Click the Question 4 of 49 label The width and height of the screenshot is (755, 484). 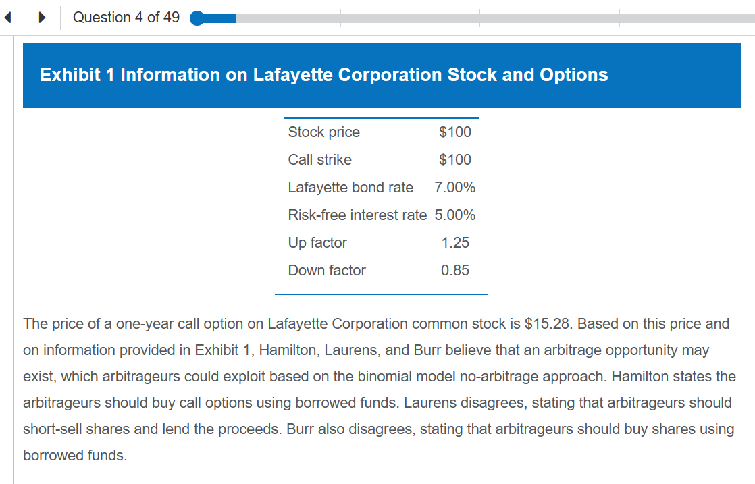[126, 18]
